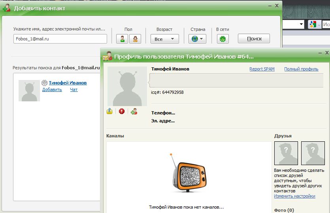Click the Телефон... label in profile

click(163, 113)
